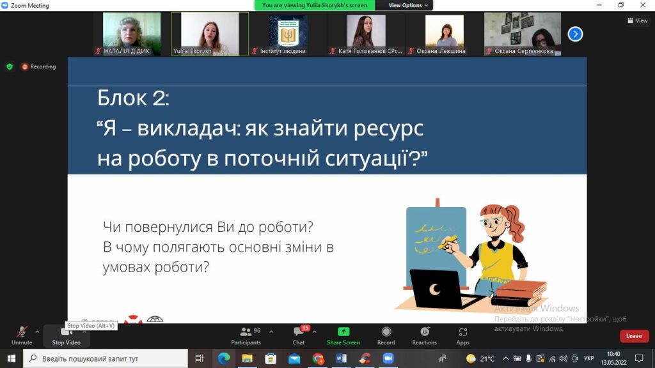Leave the meeting
This screenshot has height=368, width=655.
(x=633, y=336)
